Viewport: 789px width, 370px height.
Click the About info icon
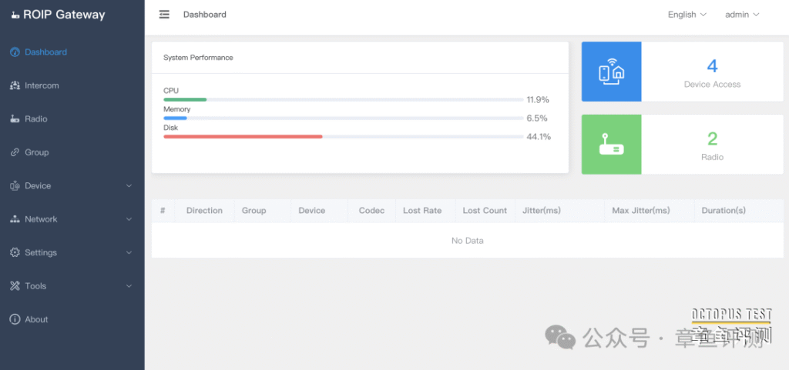[15, 319]
